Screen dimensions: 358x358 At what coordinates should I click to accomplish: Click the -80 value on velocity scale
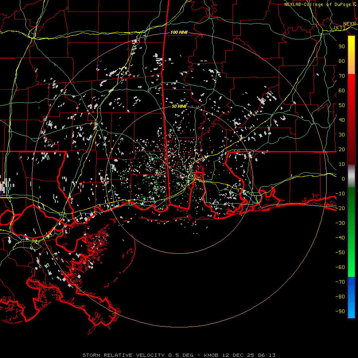click(340, 297)
